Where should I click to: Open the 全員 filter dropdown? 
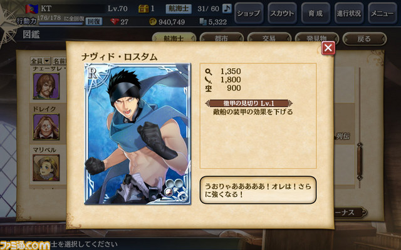pyautogui.click(x=40, y=61)
